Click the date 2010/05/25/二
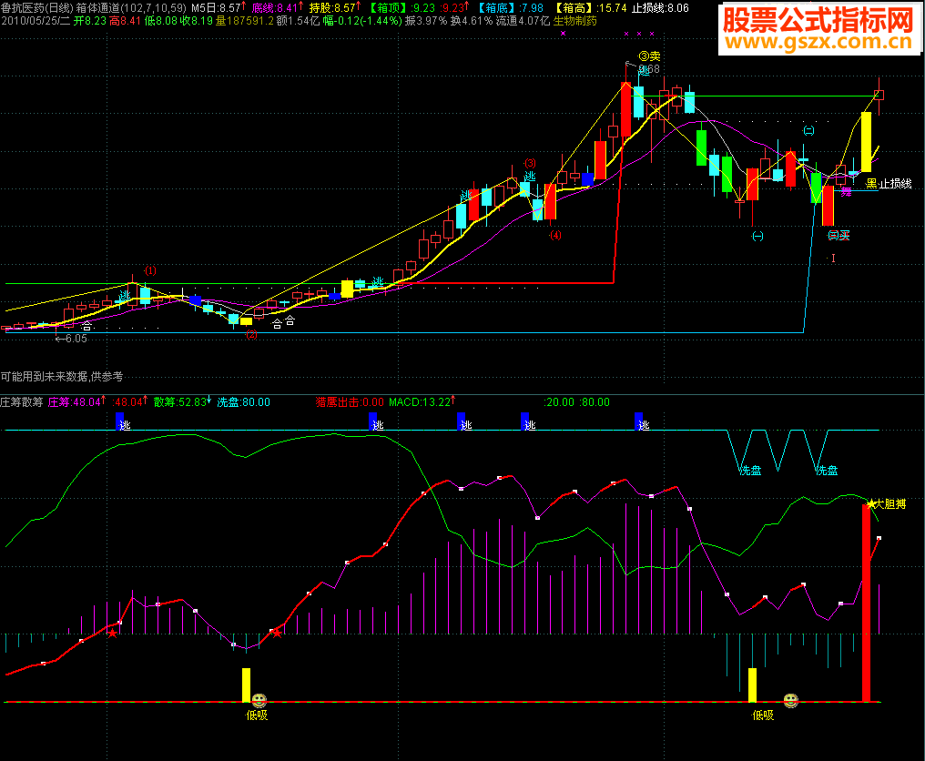 coord(36,21)
